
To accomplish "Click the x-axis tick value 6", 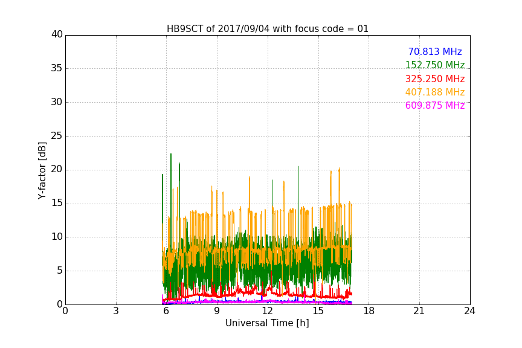I will 167,311.
